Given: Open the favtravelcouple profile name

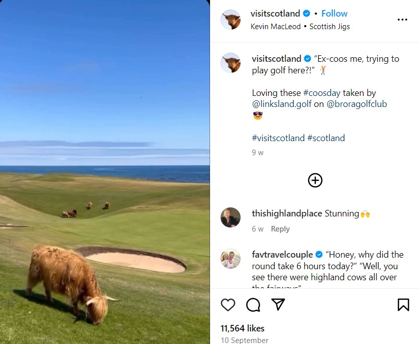Looking at the screenshot, I should [x=282, y=254].
